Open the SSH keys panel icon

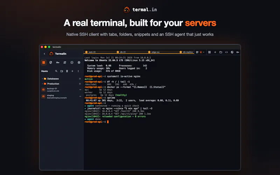click(58, 63)
